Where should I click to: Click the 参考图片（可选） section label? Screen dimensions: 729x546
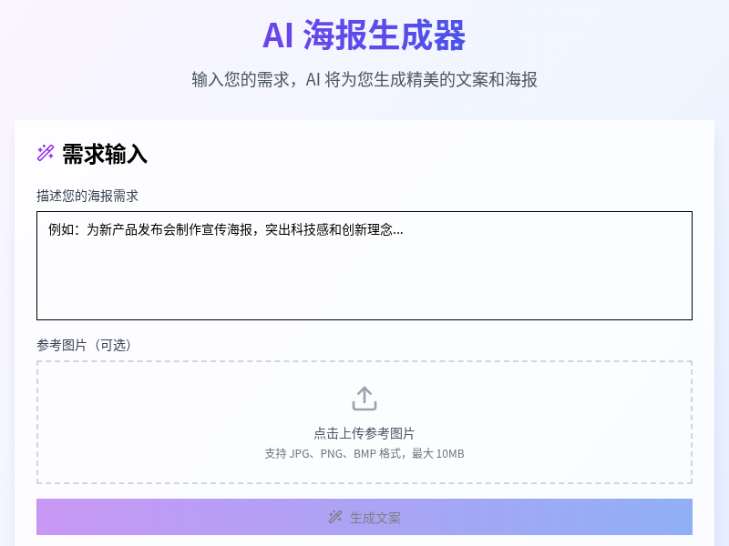pyautogui.click(x=83, y=346)
